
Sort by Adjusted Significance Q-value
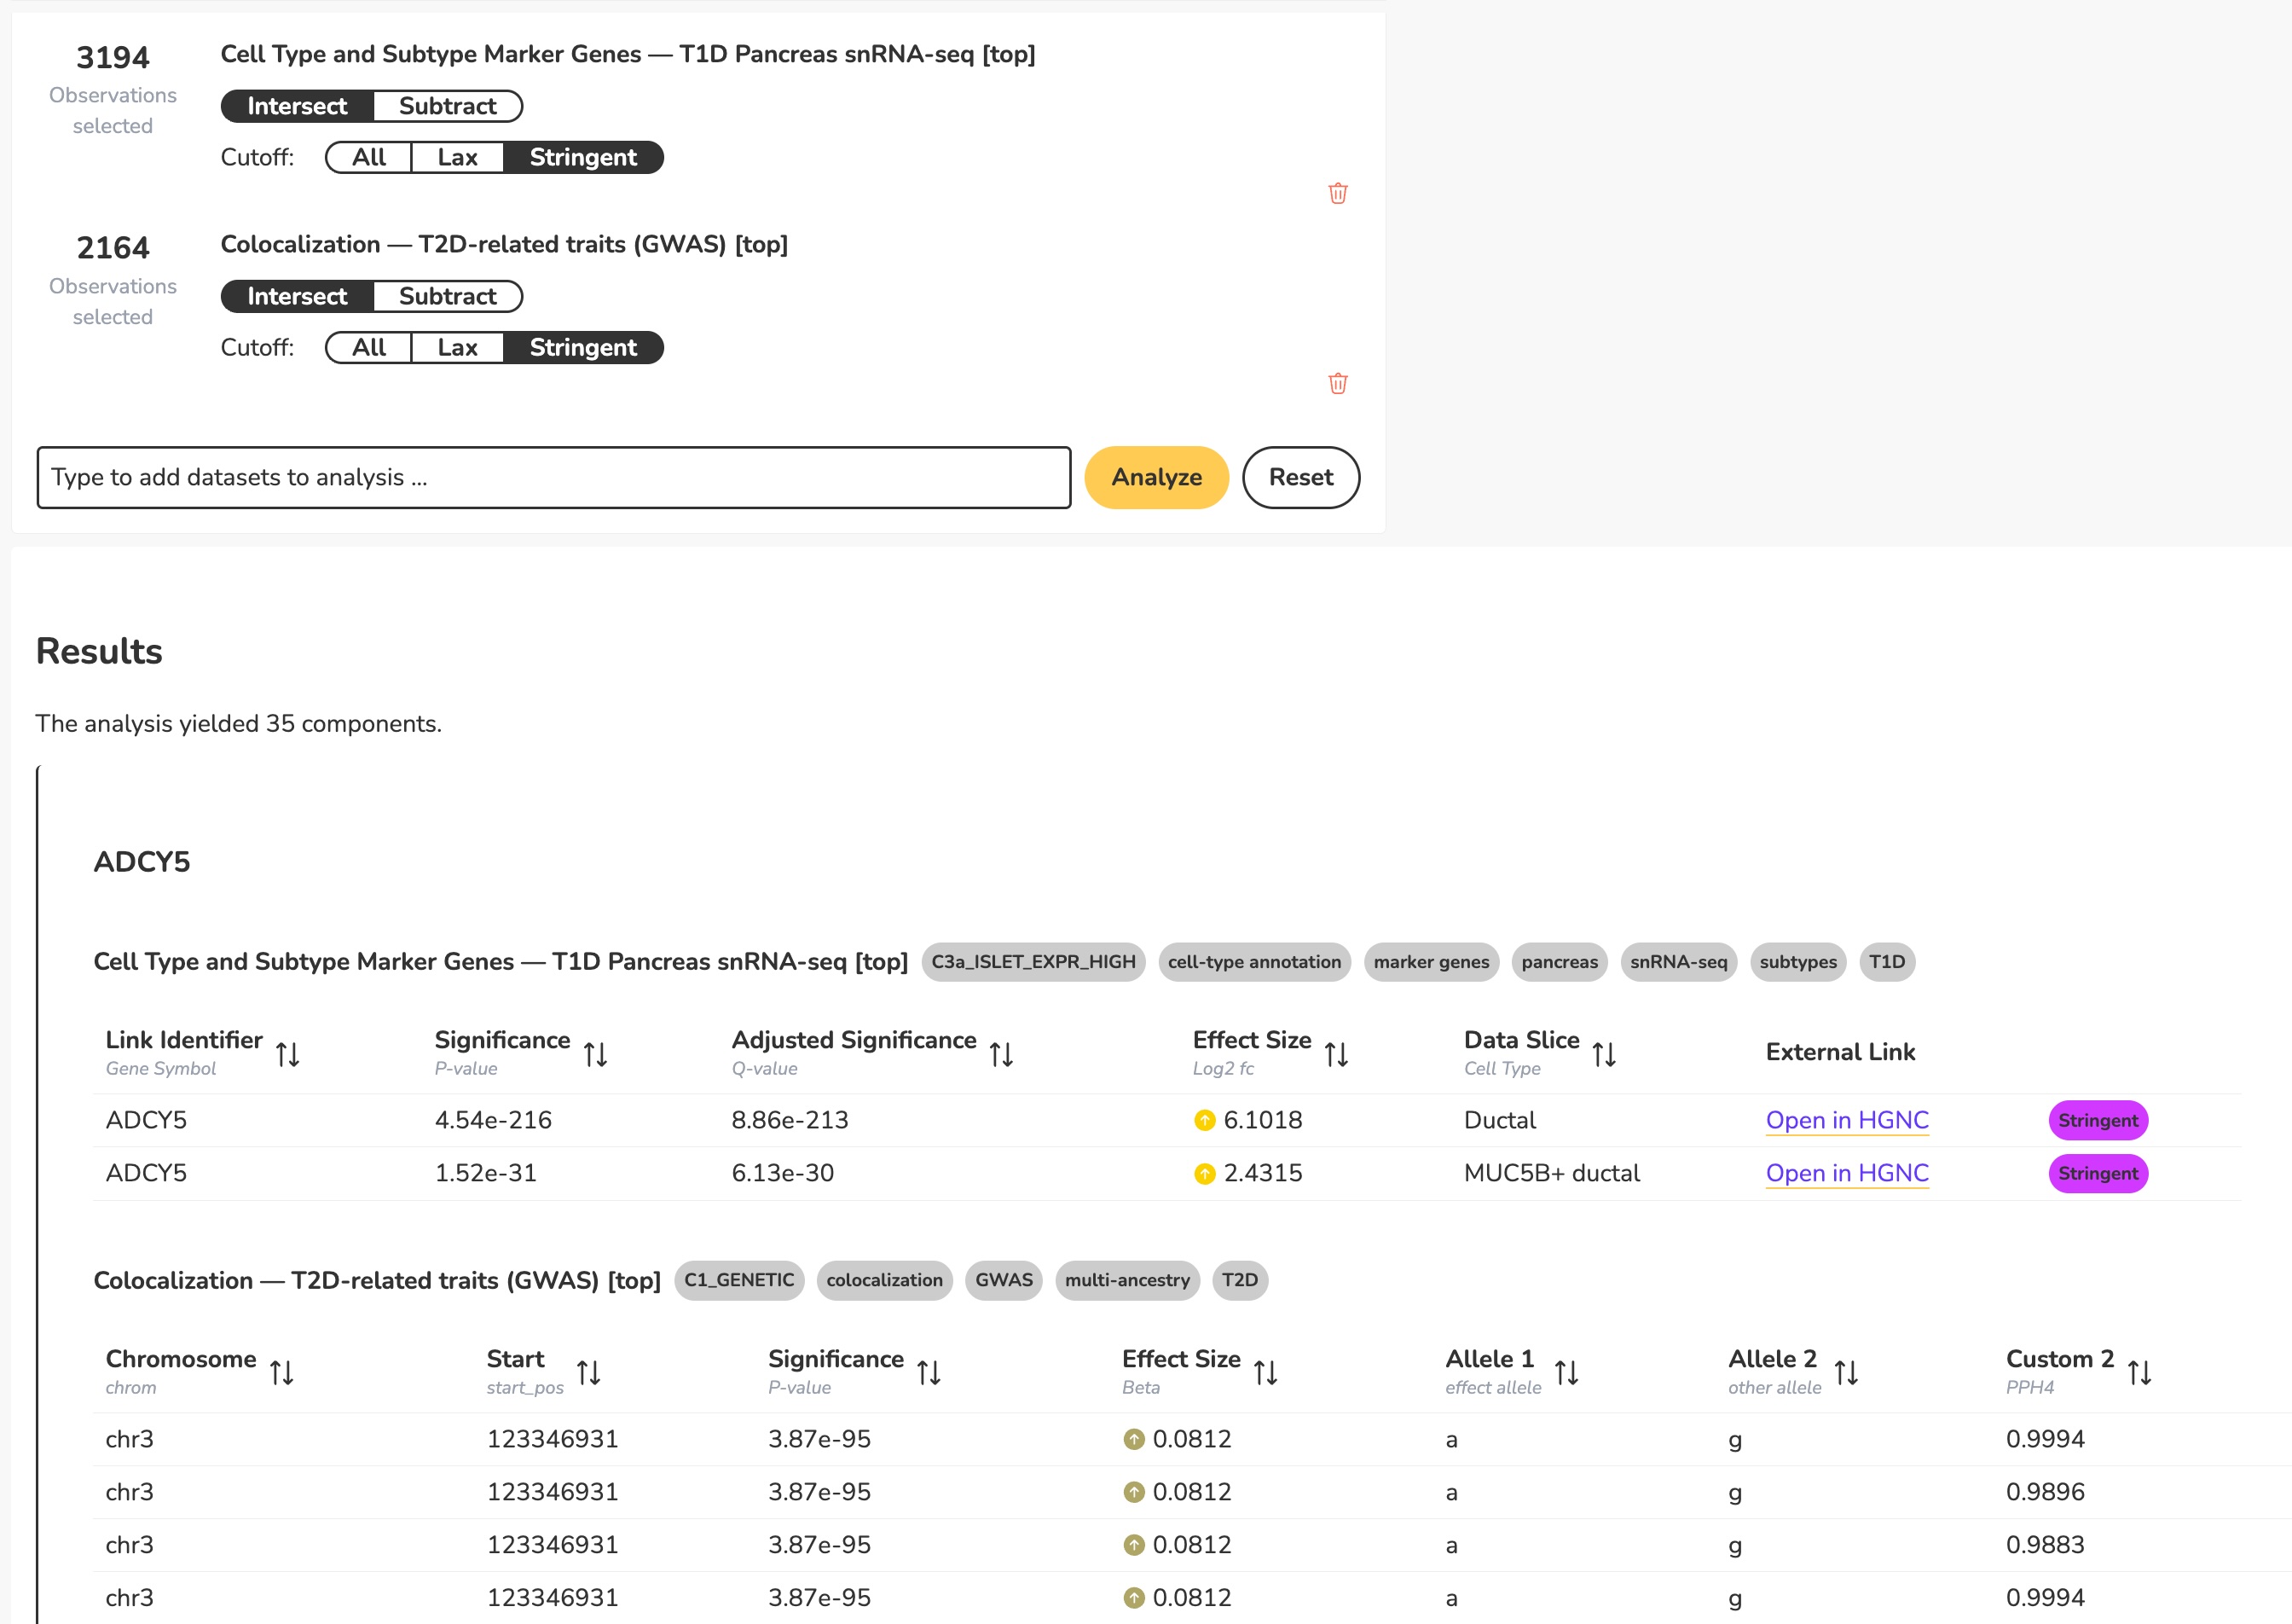[x=1002, y=1053]
